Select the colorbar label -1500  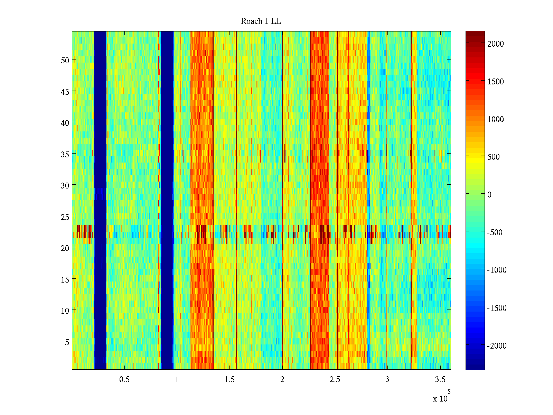496,308
